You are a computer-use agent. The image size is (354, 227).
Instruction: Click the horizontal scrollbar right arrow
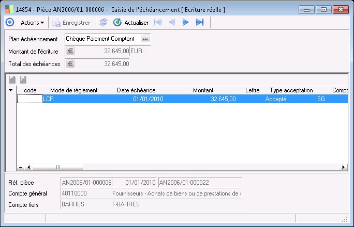[x=343, y=167]
